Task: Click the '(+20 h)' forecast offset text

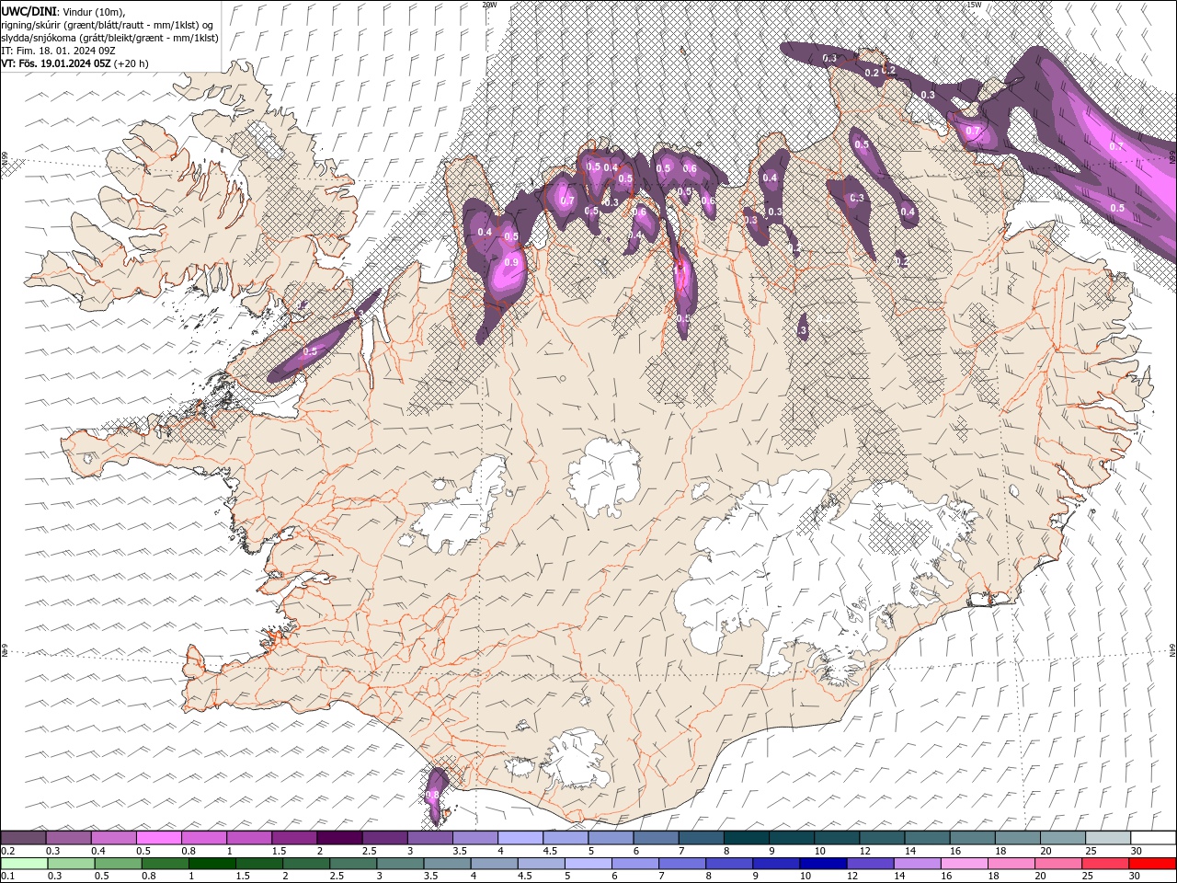Action: click(x=131, y=63)
